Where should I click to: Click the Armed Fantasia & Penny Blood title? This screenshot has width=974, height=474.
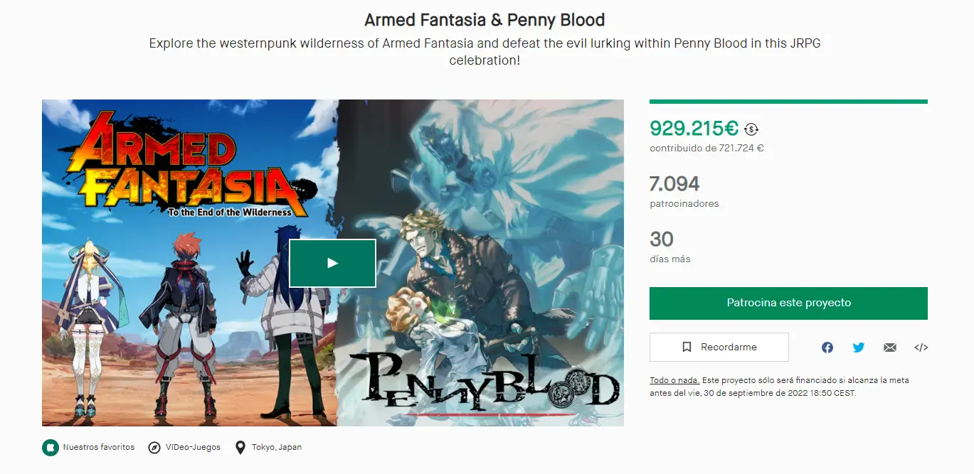[485, 19]
